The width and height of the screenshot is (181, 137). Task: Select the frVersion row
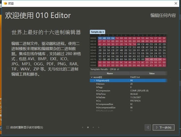129,84
